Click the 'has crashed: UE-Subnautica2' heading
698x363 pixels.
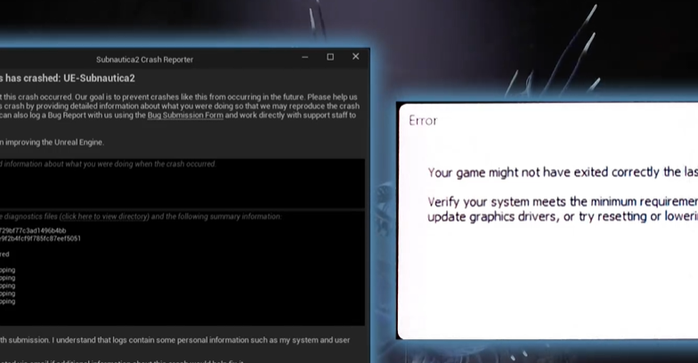pyautogui.click(x=68, y=78)
